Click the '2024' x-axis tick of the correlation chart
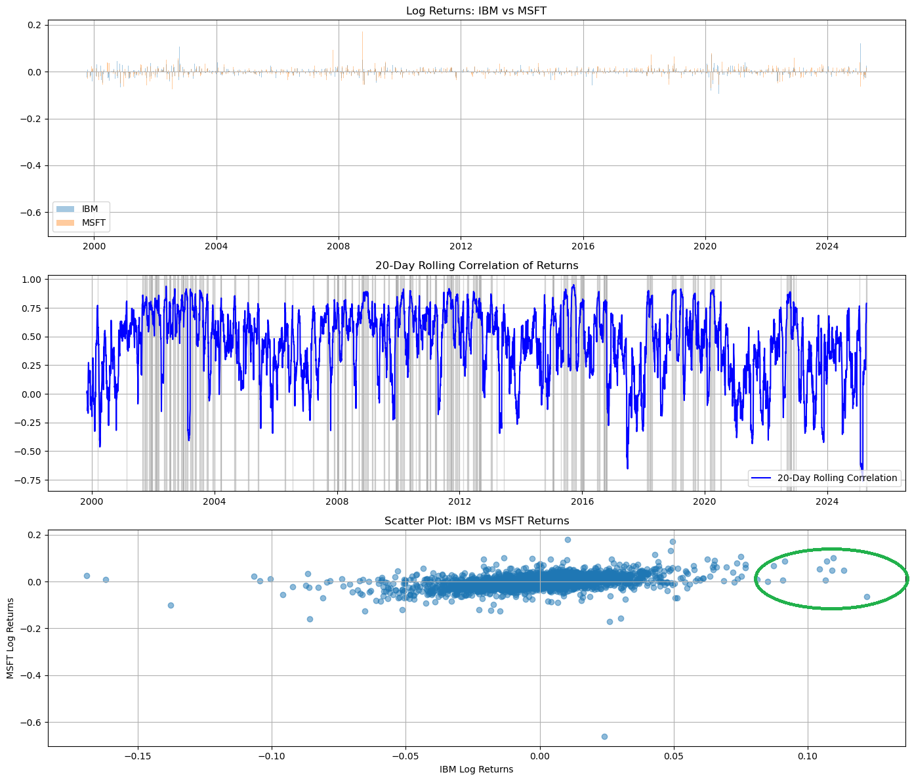912x781 pixels. click(x=827, y=501)
